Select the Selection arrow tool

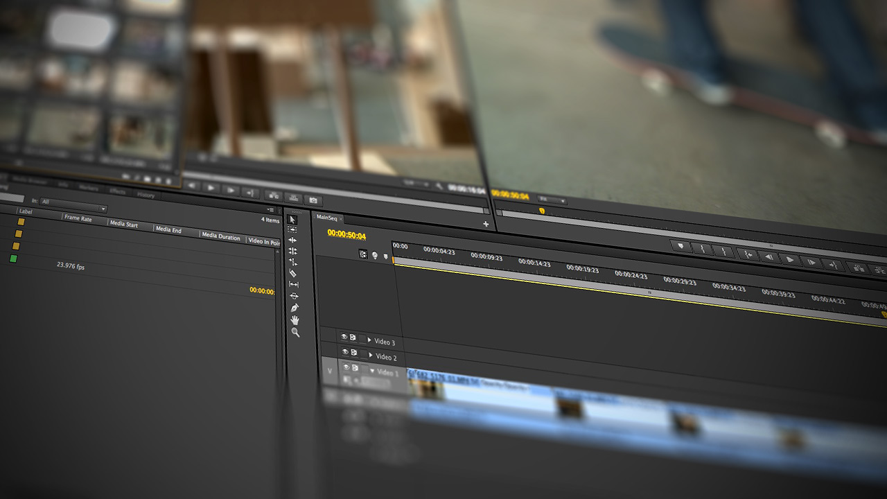(x=293, y=219)
